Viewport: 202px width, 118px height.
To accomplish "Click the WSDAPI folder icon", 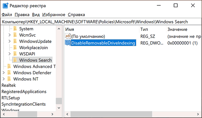I will click(15, 54).
